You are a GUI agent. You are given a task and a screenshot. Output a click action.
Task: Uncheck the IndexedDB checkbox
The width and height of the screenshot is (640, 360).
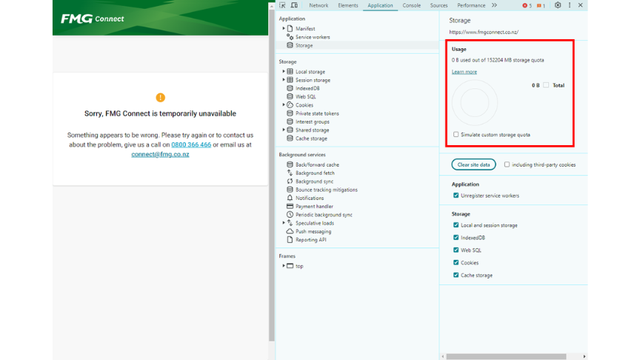456,238
